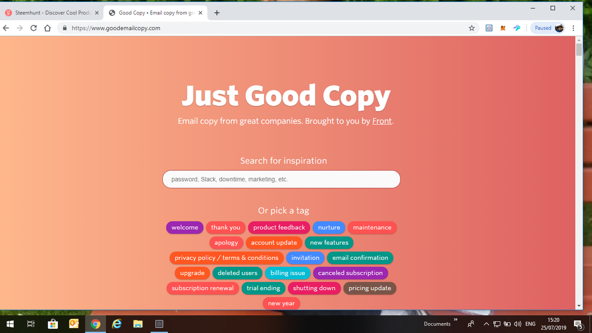Pick the apology tag
The width and height of the screenshot is (592, 333).
coord(226,243)
